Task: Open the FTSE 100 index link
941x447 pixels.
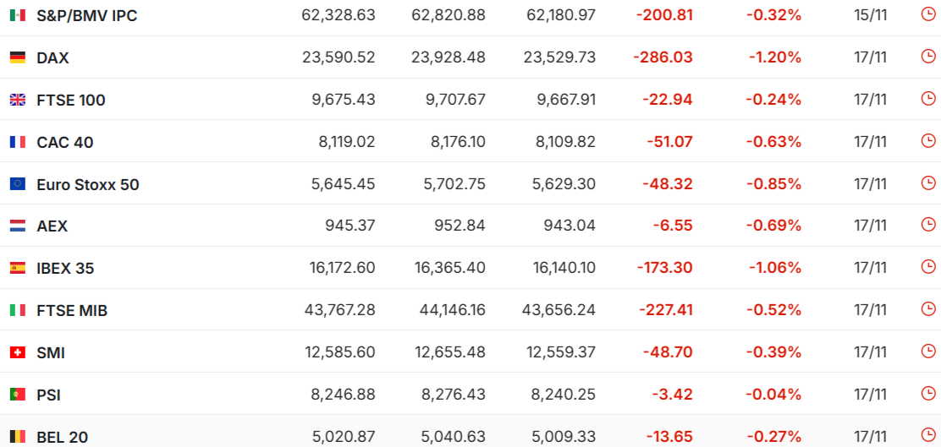Action: point(71,100)
